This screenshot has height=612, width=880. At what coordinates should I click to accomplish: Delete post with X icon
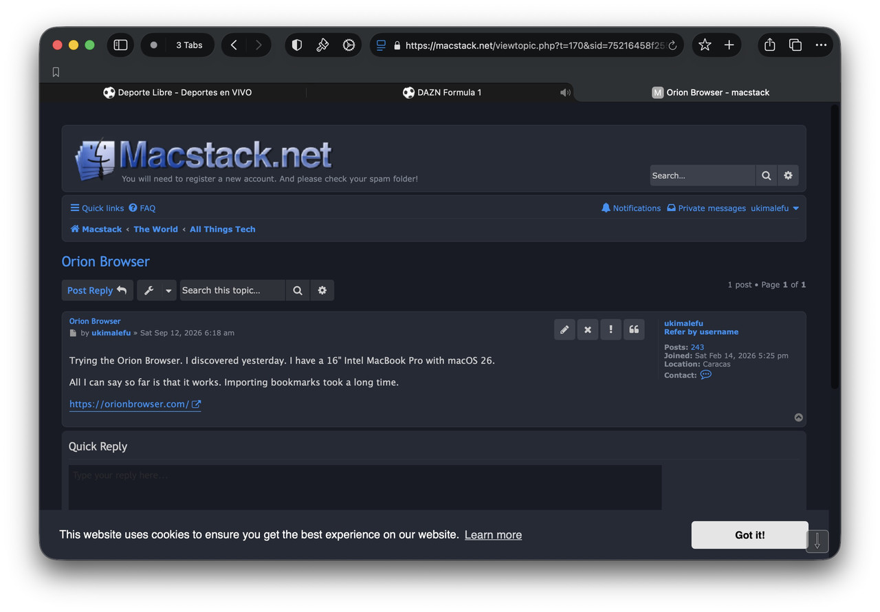(588, 329)
